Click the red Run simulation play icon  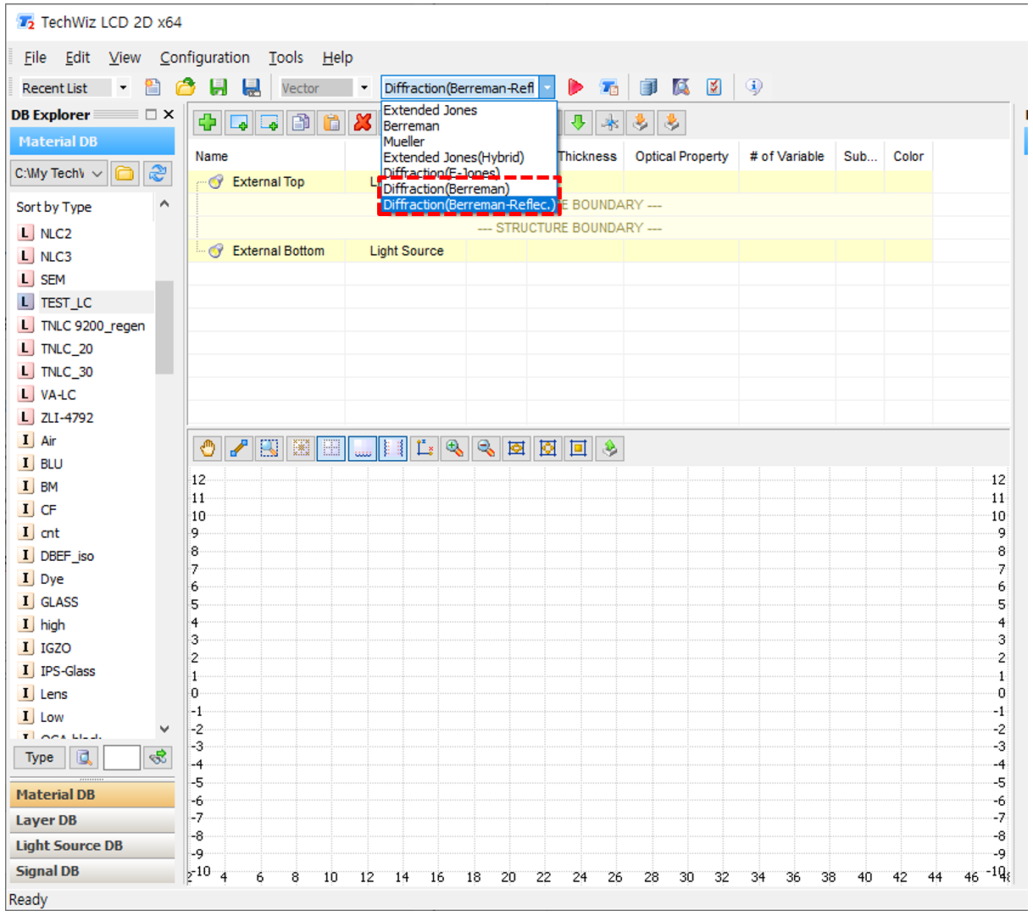pos(575,87)
